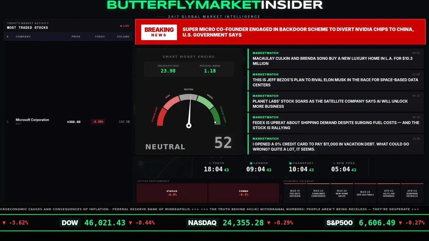Sort by the PRICE column header
This screenshot has height=241, width=429.
coord(76,36)
